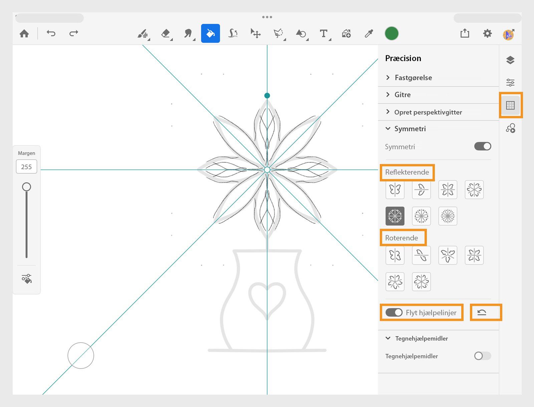The width and height of the screenshot is (534, 407).
Task: Place an image on the canvas
Action: pos(346,33)
